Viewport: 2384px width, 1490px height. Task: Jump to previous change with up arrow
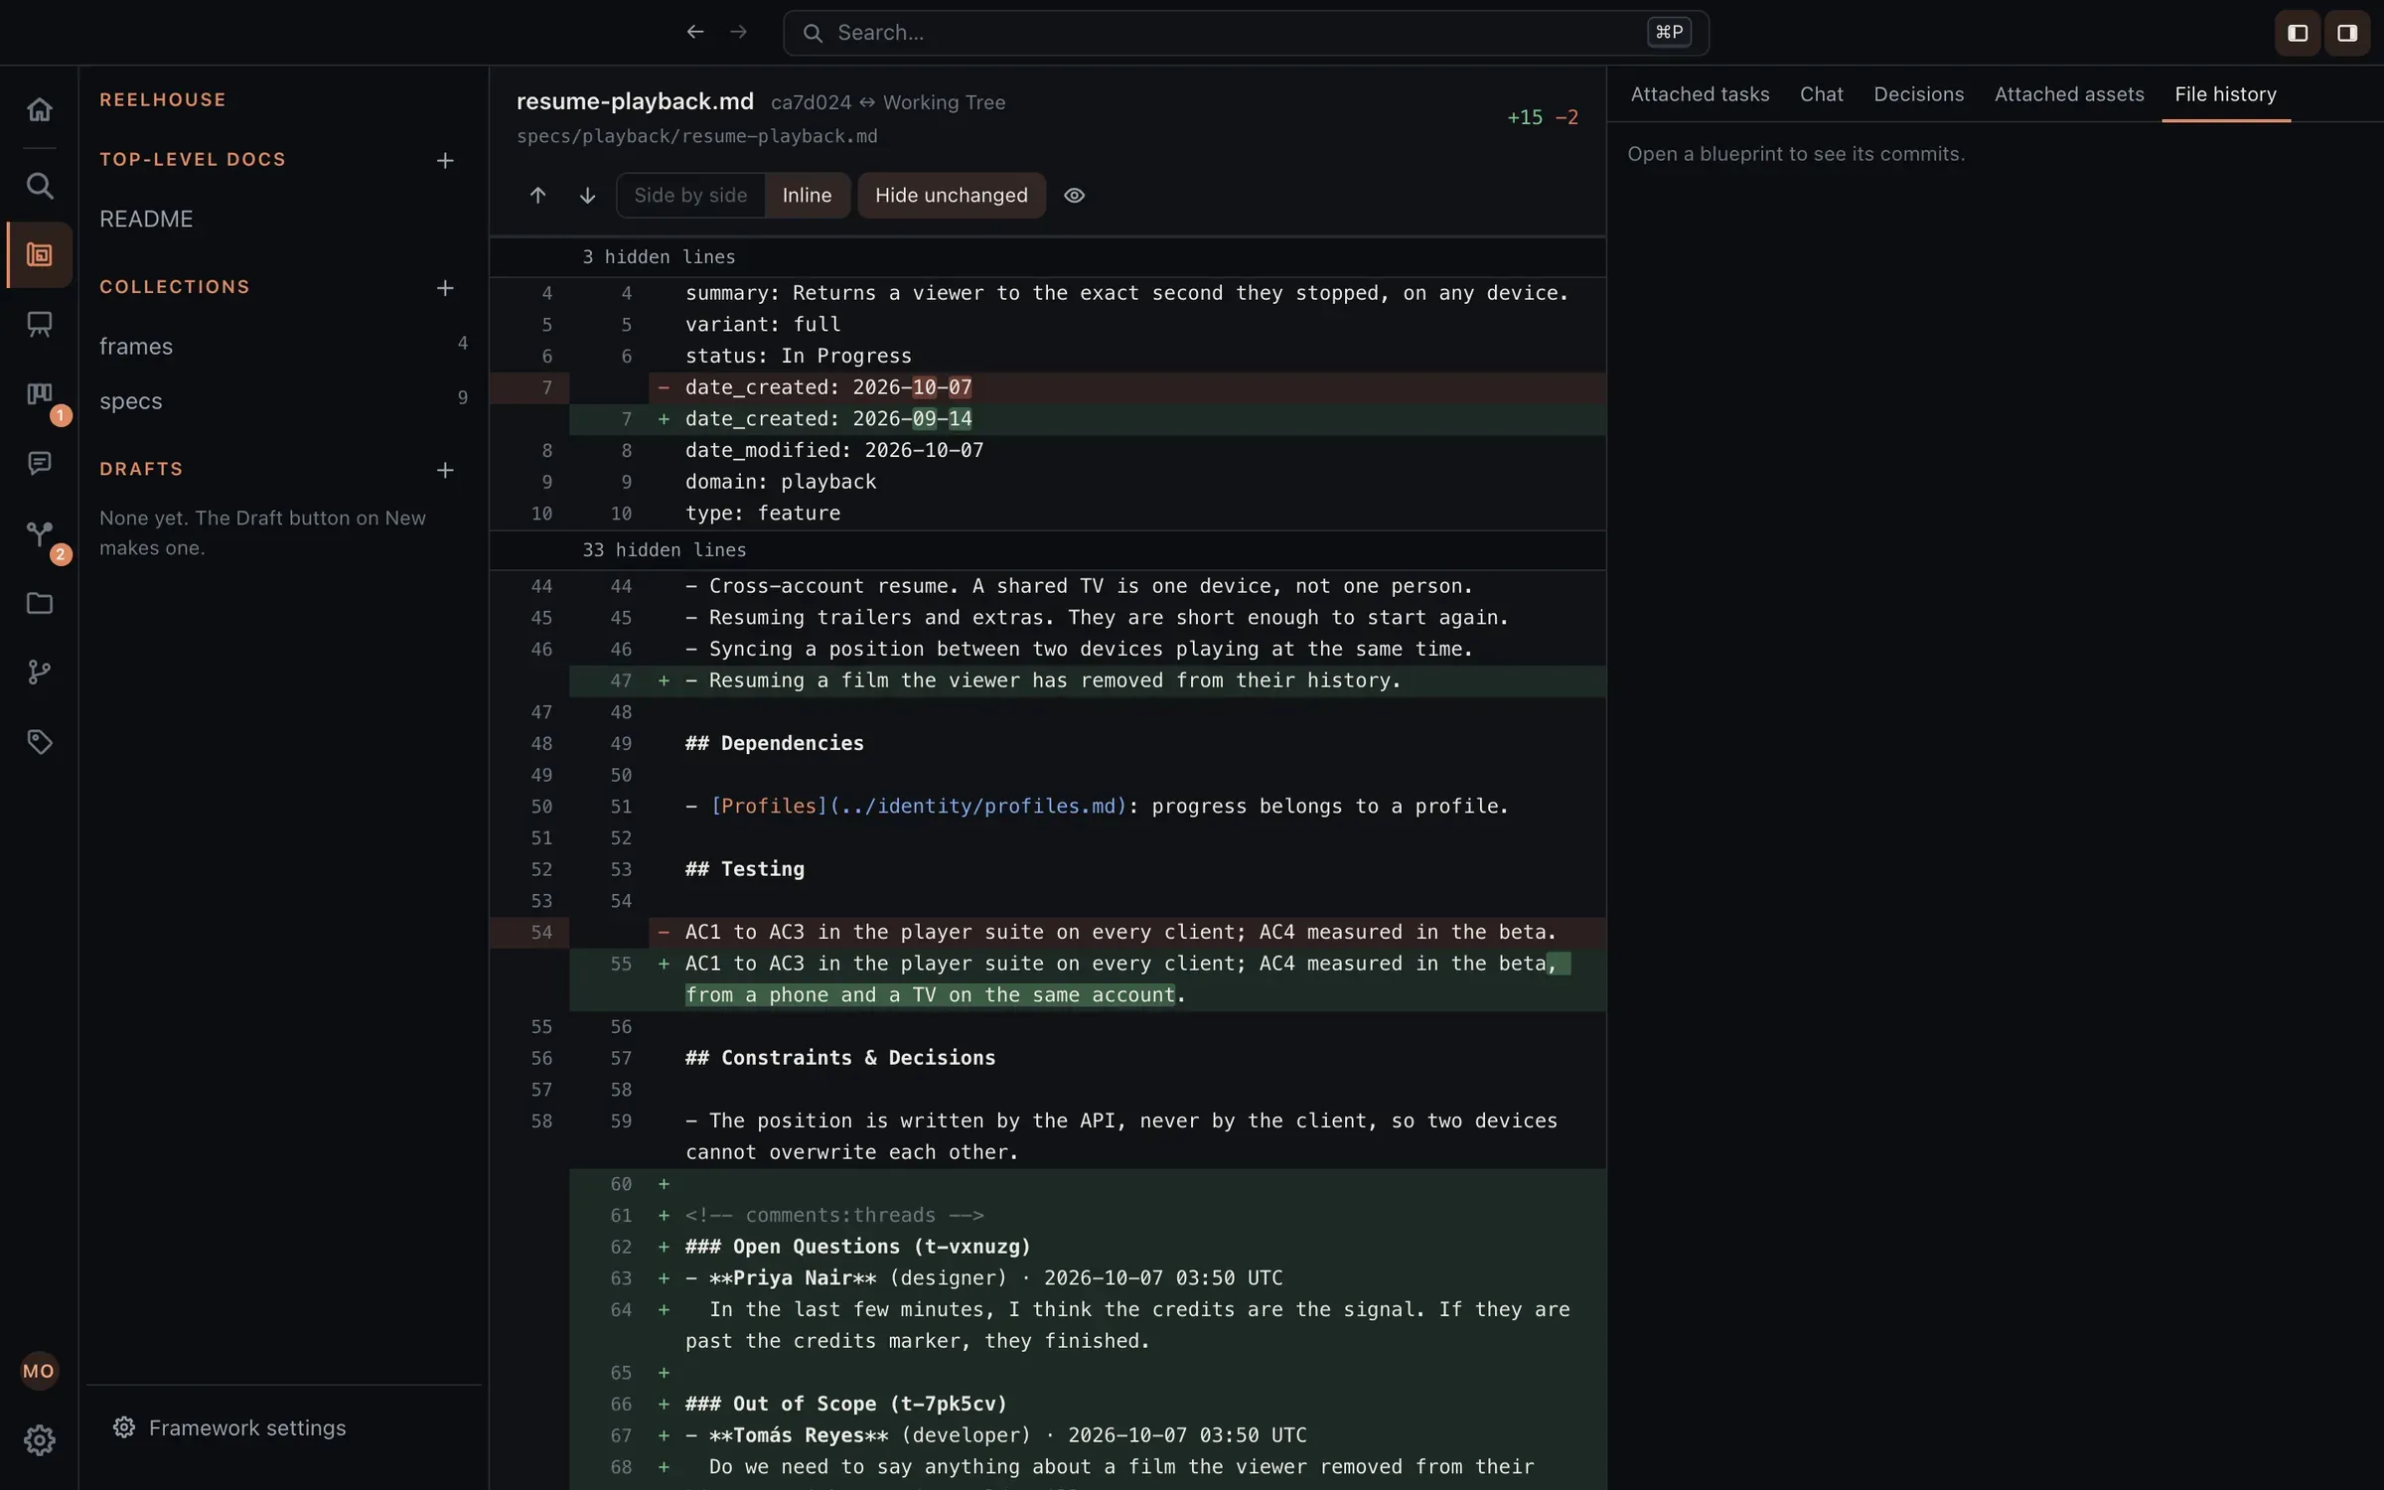pyautogui.click(x=537, y=196)
